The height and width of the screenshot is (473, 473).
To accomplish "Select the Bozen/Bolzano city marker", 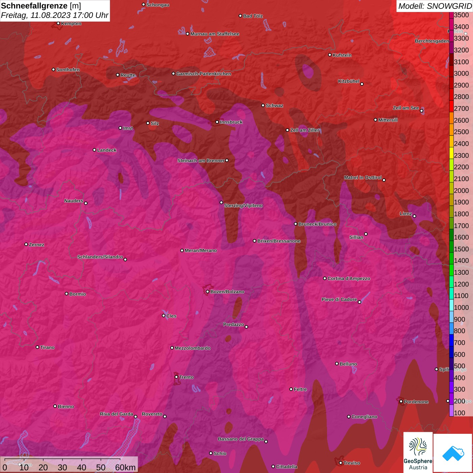I will pyautogui.click(x=207, y=292).
